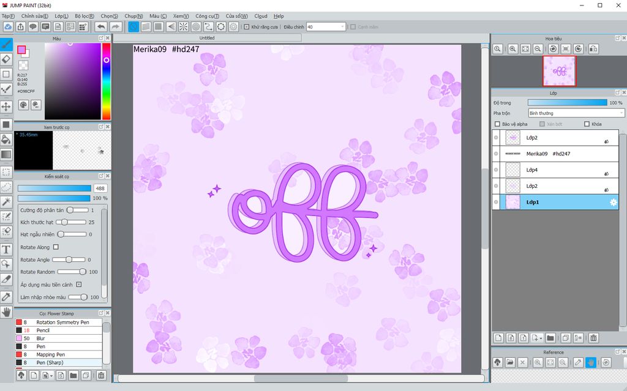
Task: Click the export icon in top toolbar
Action: (x=20, y=27)
